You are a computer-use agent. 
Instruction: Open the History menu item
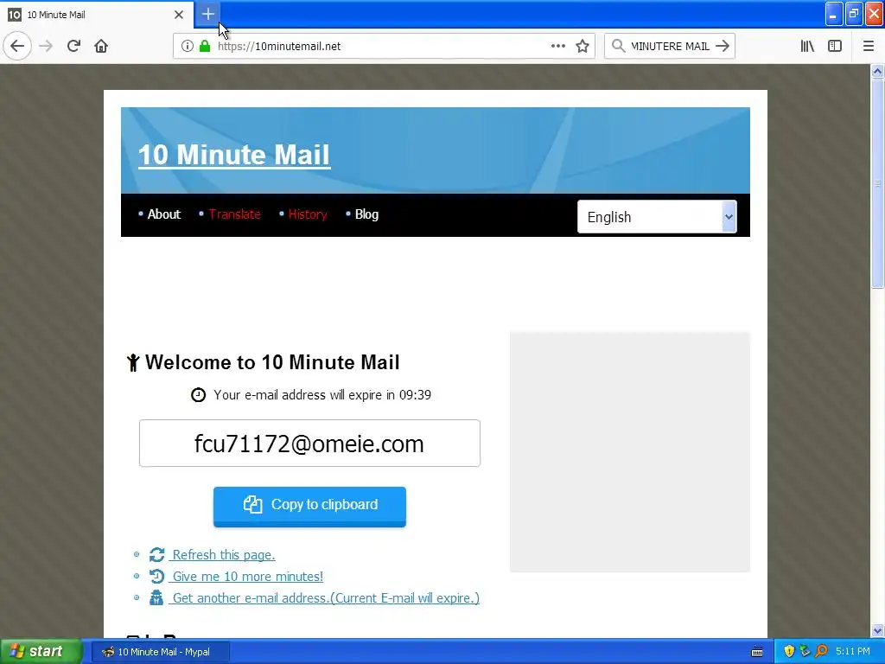pos(308,214)
